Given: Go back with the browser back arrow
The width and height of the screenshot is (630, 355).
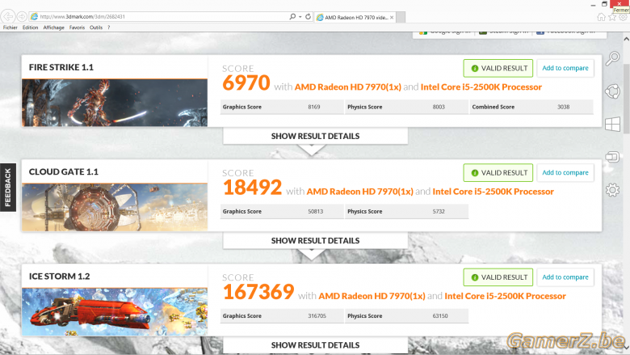Looking at the screenshot, I should [x=8, y=16].
